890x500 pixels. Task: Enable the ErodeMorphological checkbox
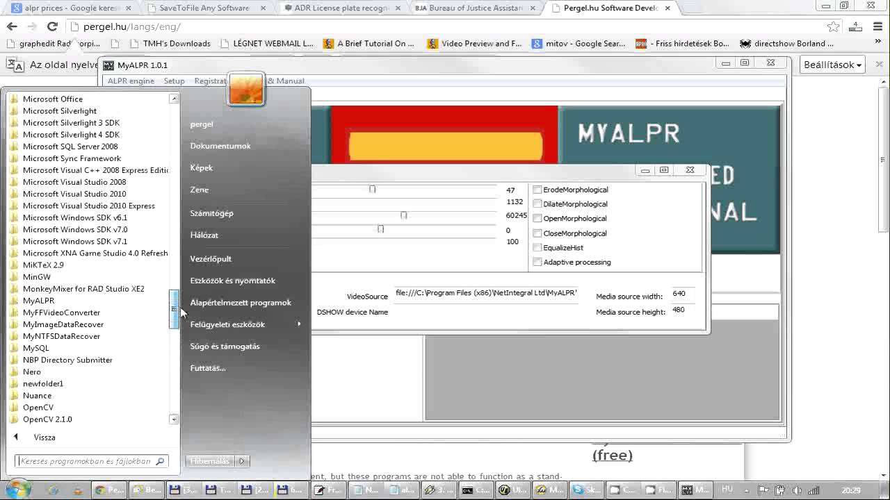537,190
